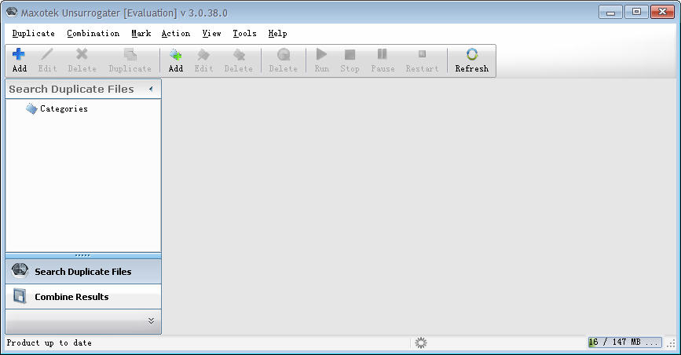Viewport: 681px width, 355px height.
Task: Open the Duplicate menu in the menu bar
Action: coord(34,34)
